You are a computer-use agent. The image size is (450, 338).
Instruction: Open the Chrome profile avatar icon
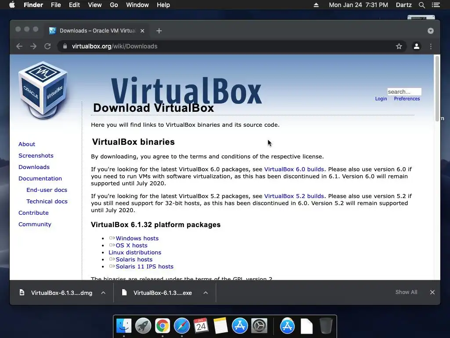click(417, 46)
